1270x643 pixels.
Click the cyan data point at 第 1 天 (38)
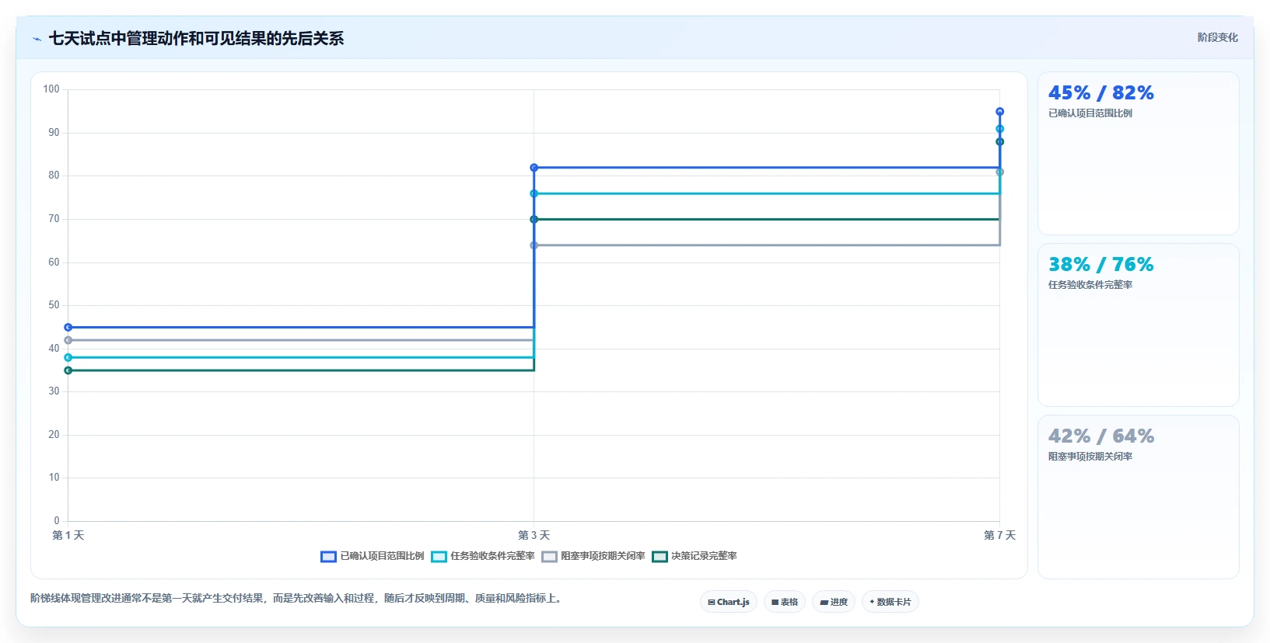pos(68,357)
